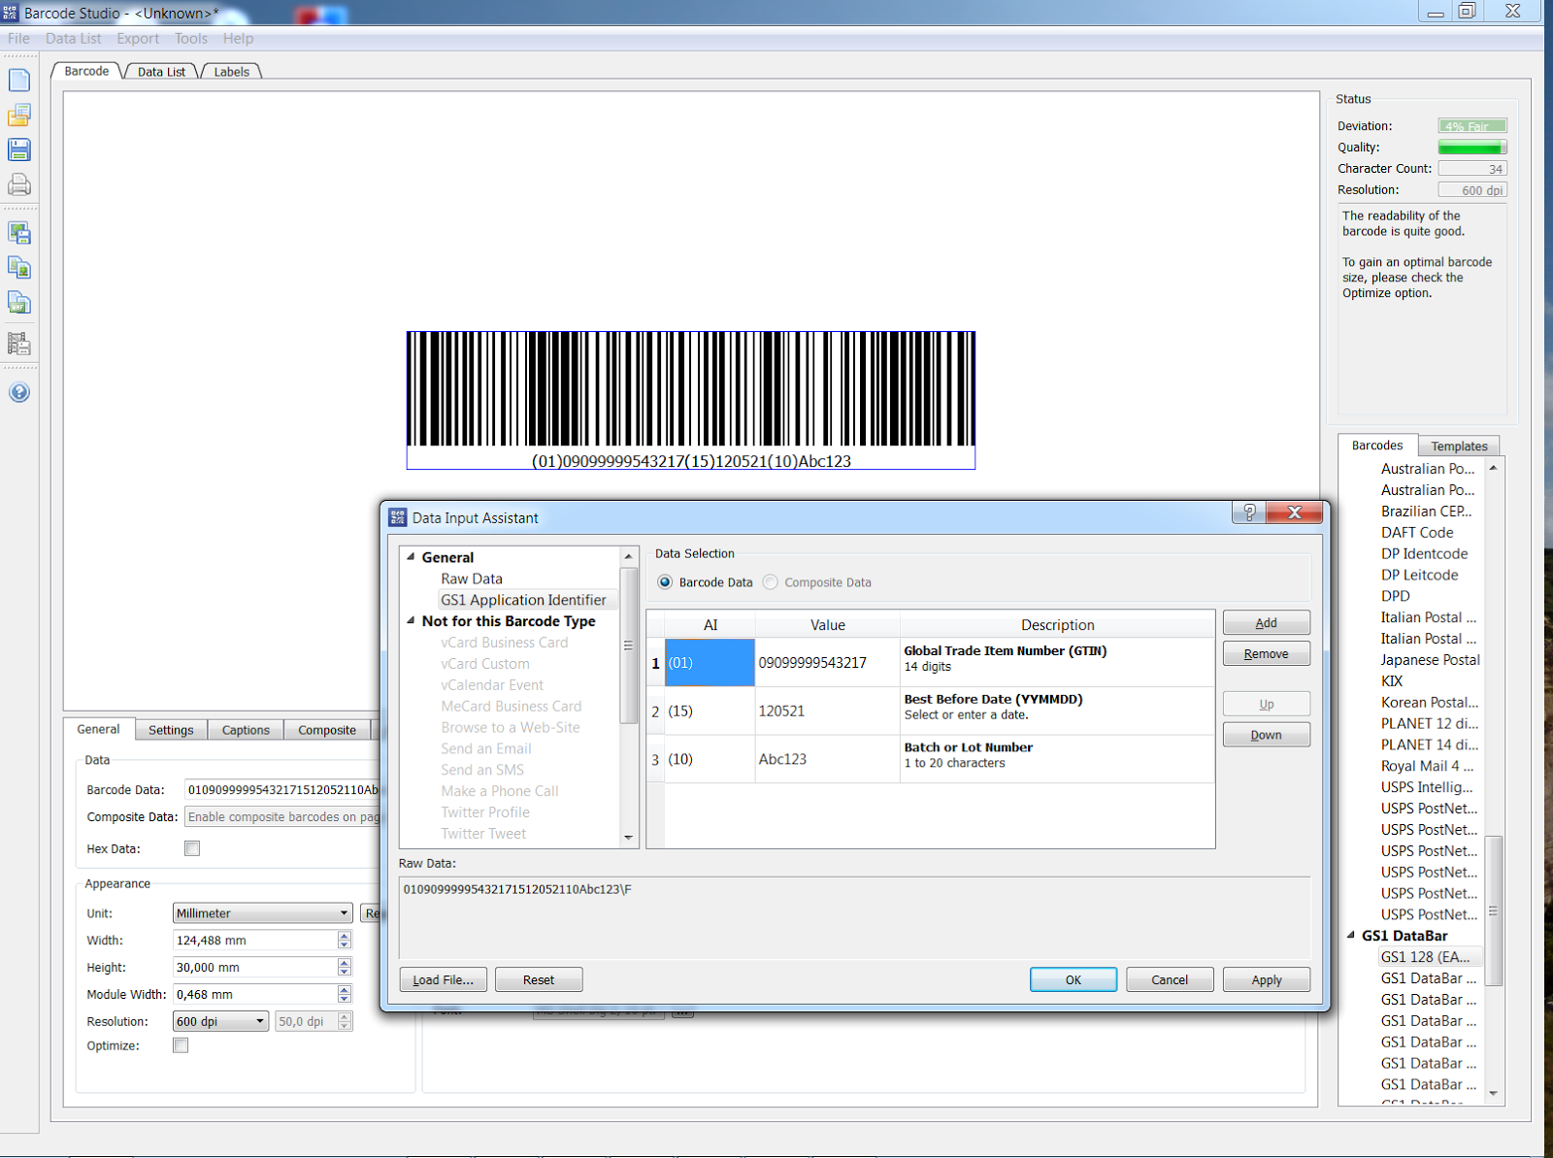Open the Resolution 600 dpi dropdown
This screenshot has height=1158, width=1553.
coord(220,1021)
